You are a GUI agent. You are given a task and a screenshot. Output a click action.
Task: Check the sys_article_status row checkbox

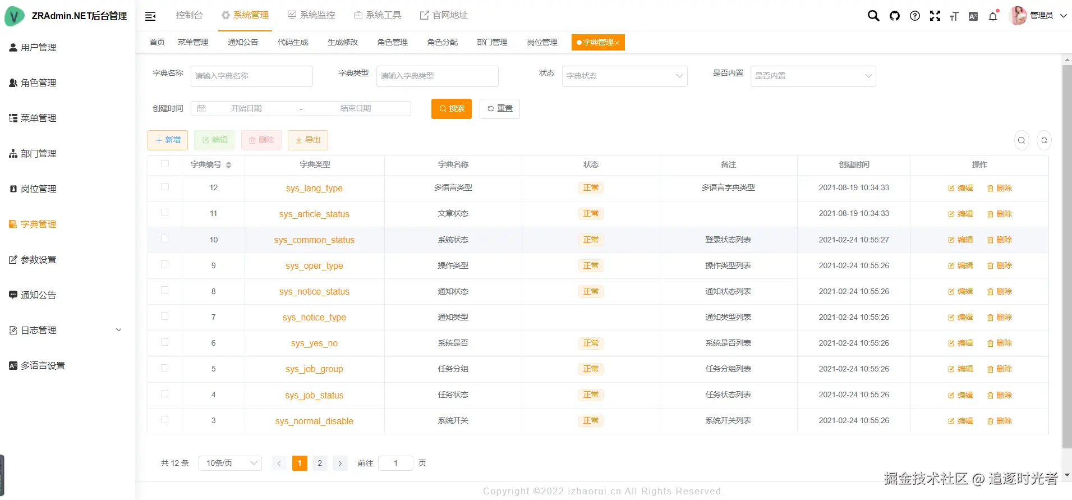coord(165,213)
